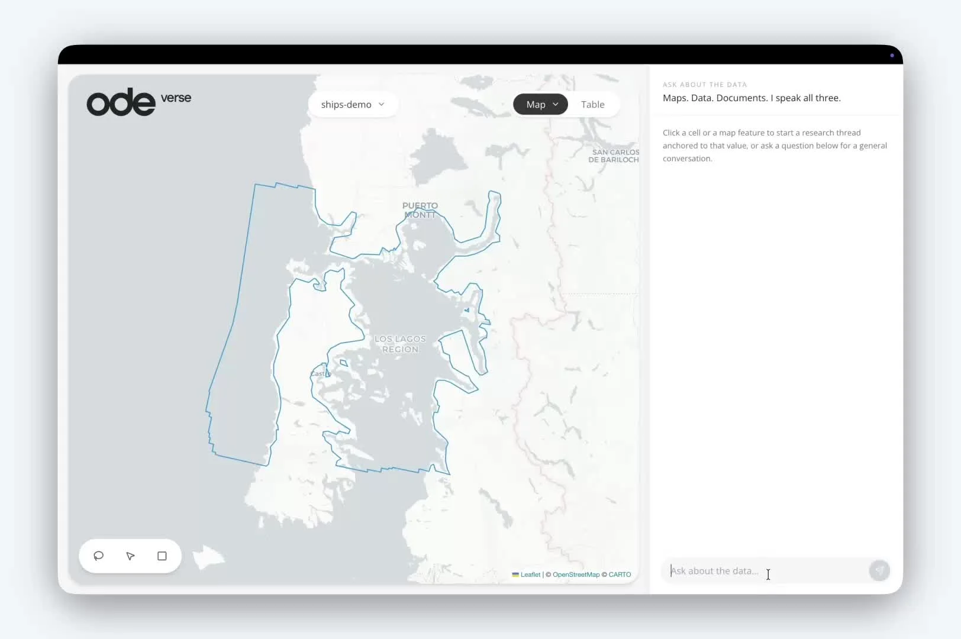Click the San Carlos de Bariloche label
This screenshot has width=961, height=639.
point(614,156)
